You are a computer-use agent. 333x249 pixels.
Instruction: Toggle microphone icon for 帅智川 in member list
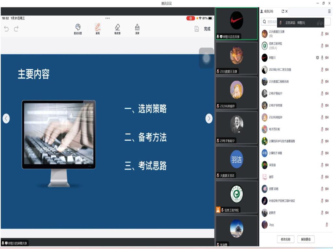click(x=322, y=58)
